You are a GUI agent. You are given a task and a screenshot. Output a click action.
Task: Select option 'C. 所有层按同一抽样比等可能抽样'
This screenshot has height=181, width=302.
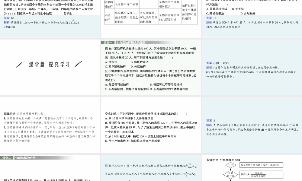click(x=127, y=89)
